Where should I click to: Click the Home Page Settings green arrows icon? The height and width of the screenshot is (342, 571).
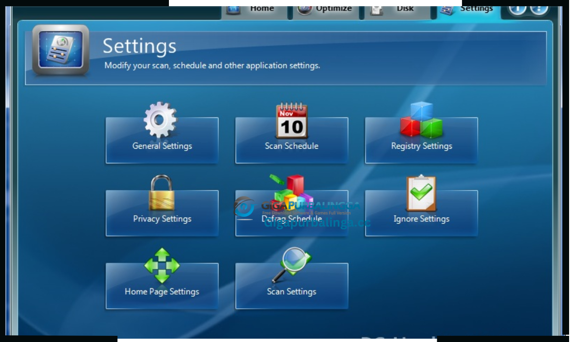click(162, 266)
